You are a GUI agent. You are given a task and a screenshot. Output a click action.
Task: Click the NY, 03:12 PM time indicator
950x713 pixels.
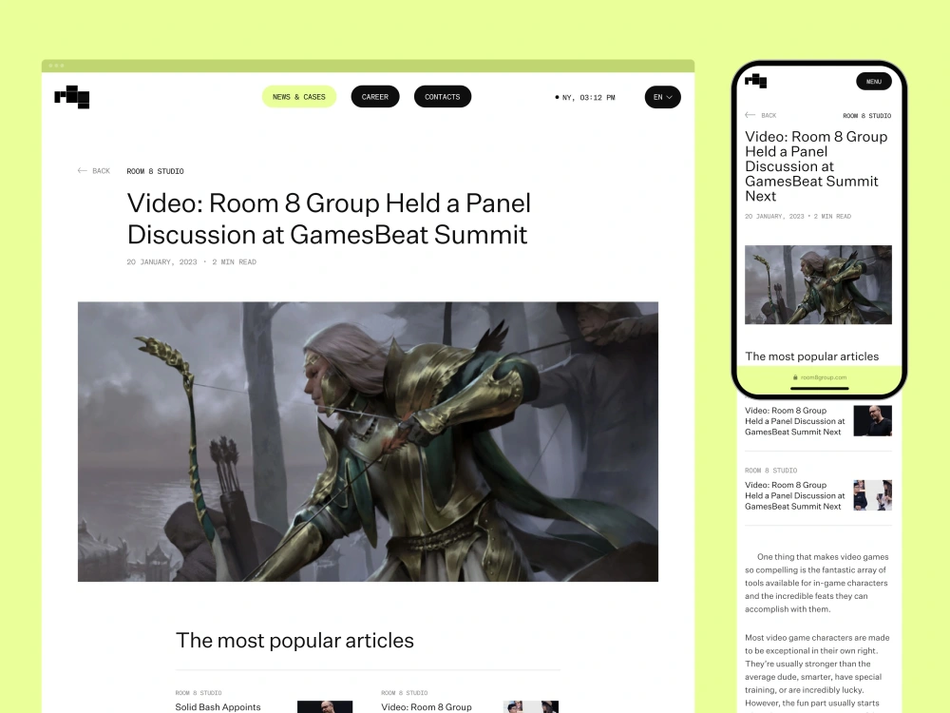pos(585,97)
